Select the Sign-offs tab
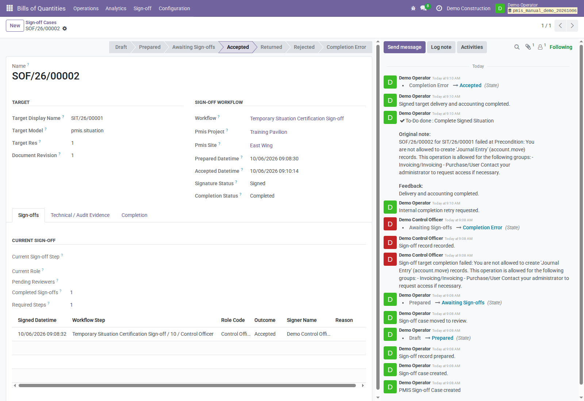Screen dimensions: 584x401 28,215
